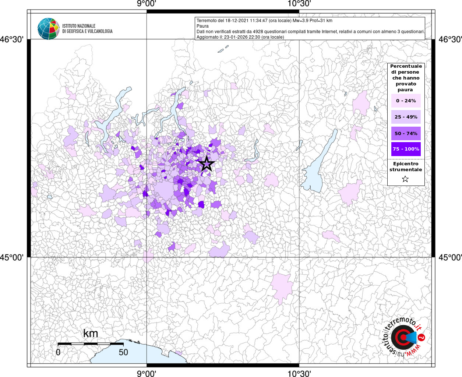Viewport: 462px width, 377px height.
Task: Select the 25 - 49% legend swatch
Action: [x=406, y=117]
